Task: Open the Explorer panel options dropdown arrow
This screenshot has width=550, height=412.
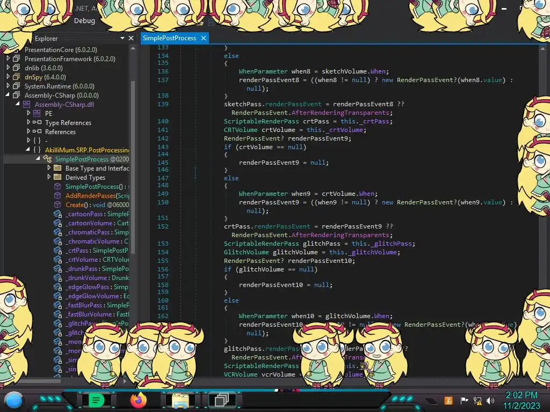Action: 122,38
